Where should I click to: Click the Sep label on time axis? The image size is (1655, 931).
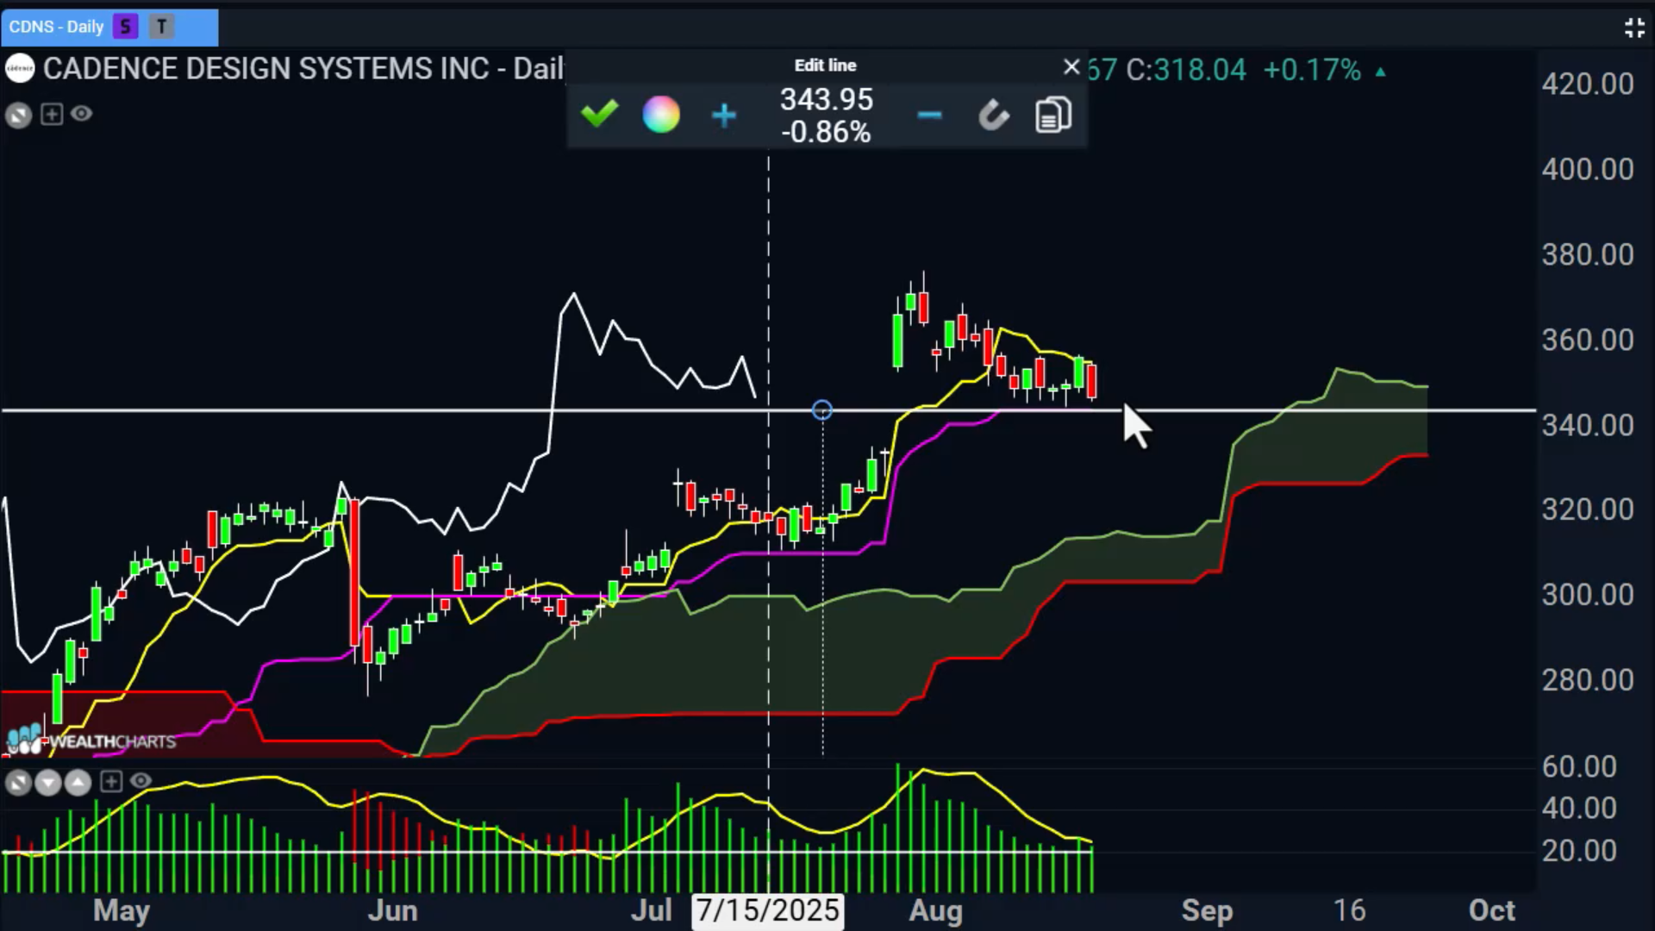click(1207, 911)
